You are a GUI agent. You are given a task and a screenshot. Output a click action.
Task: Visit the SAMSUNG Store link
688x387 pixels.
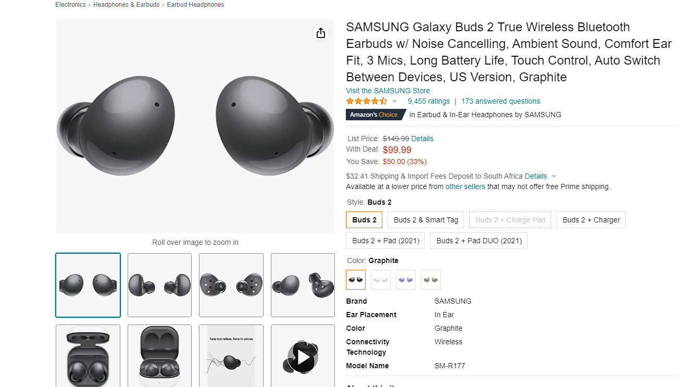point(388,91)
